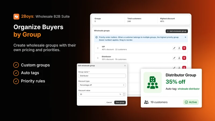
Task: Click the 'Wholesale groups' heading
Action: click(102, 31)
